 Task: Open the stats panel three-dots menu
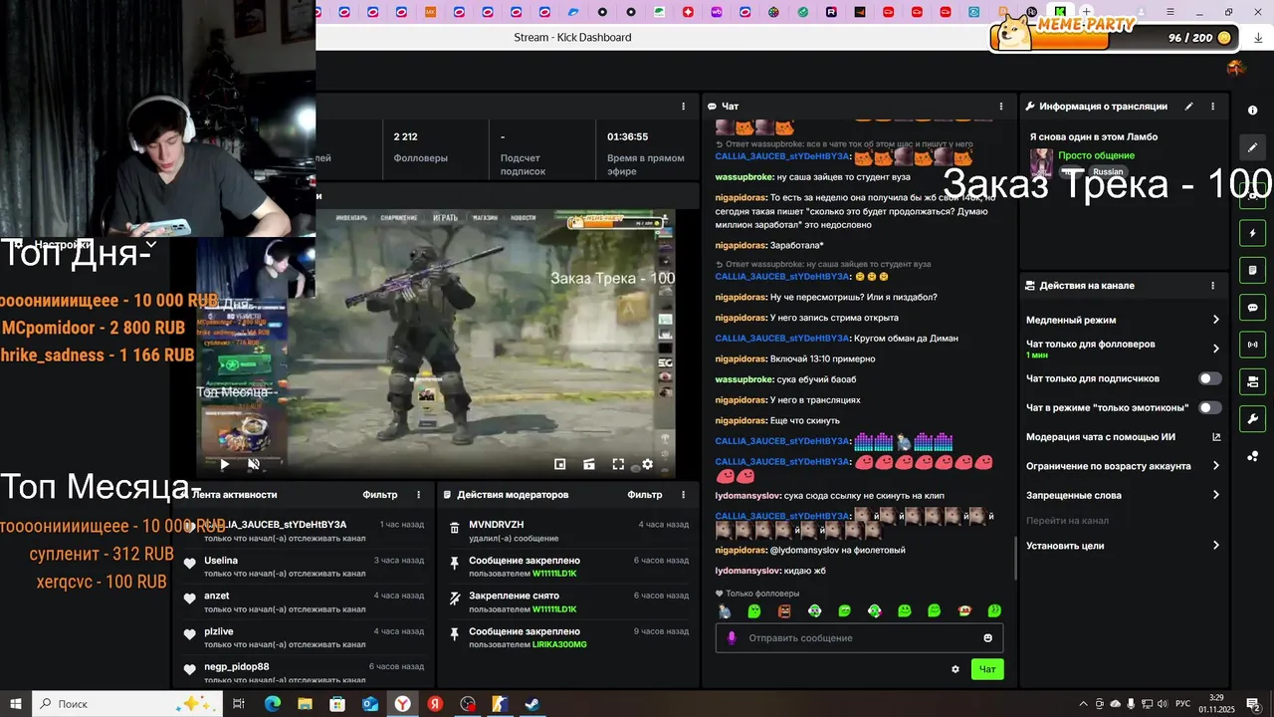(x=683, y=107)
